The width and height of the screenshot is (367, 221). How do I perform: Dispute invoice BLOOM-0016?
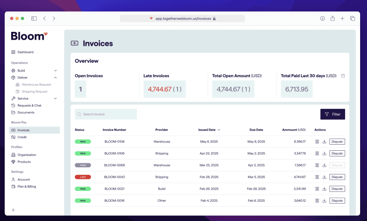(x=337, y=201)
